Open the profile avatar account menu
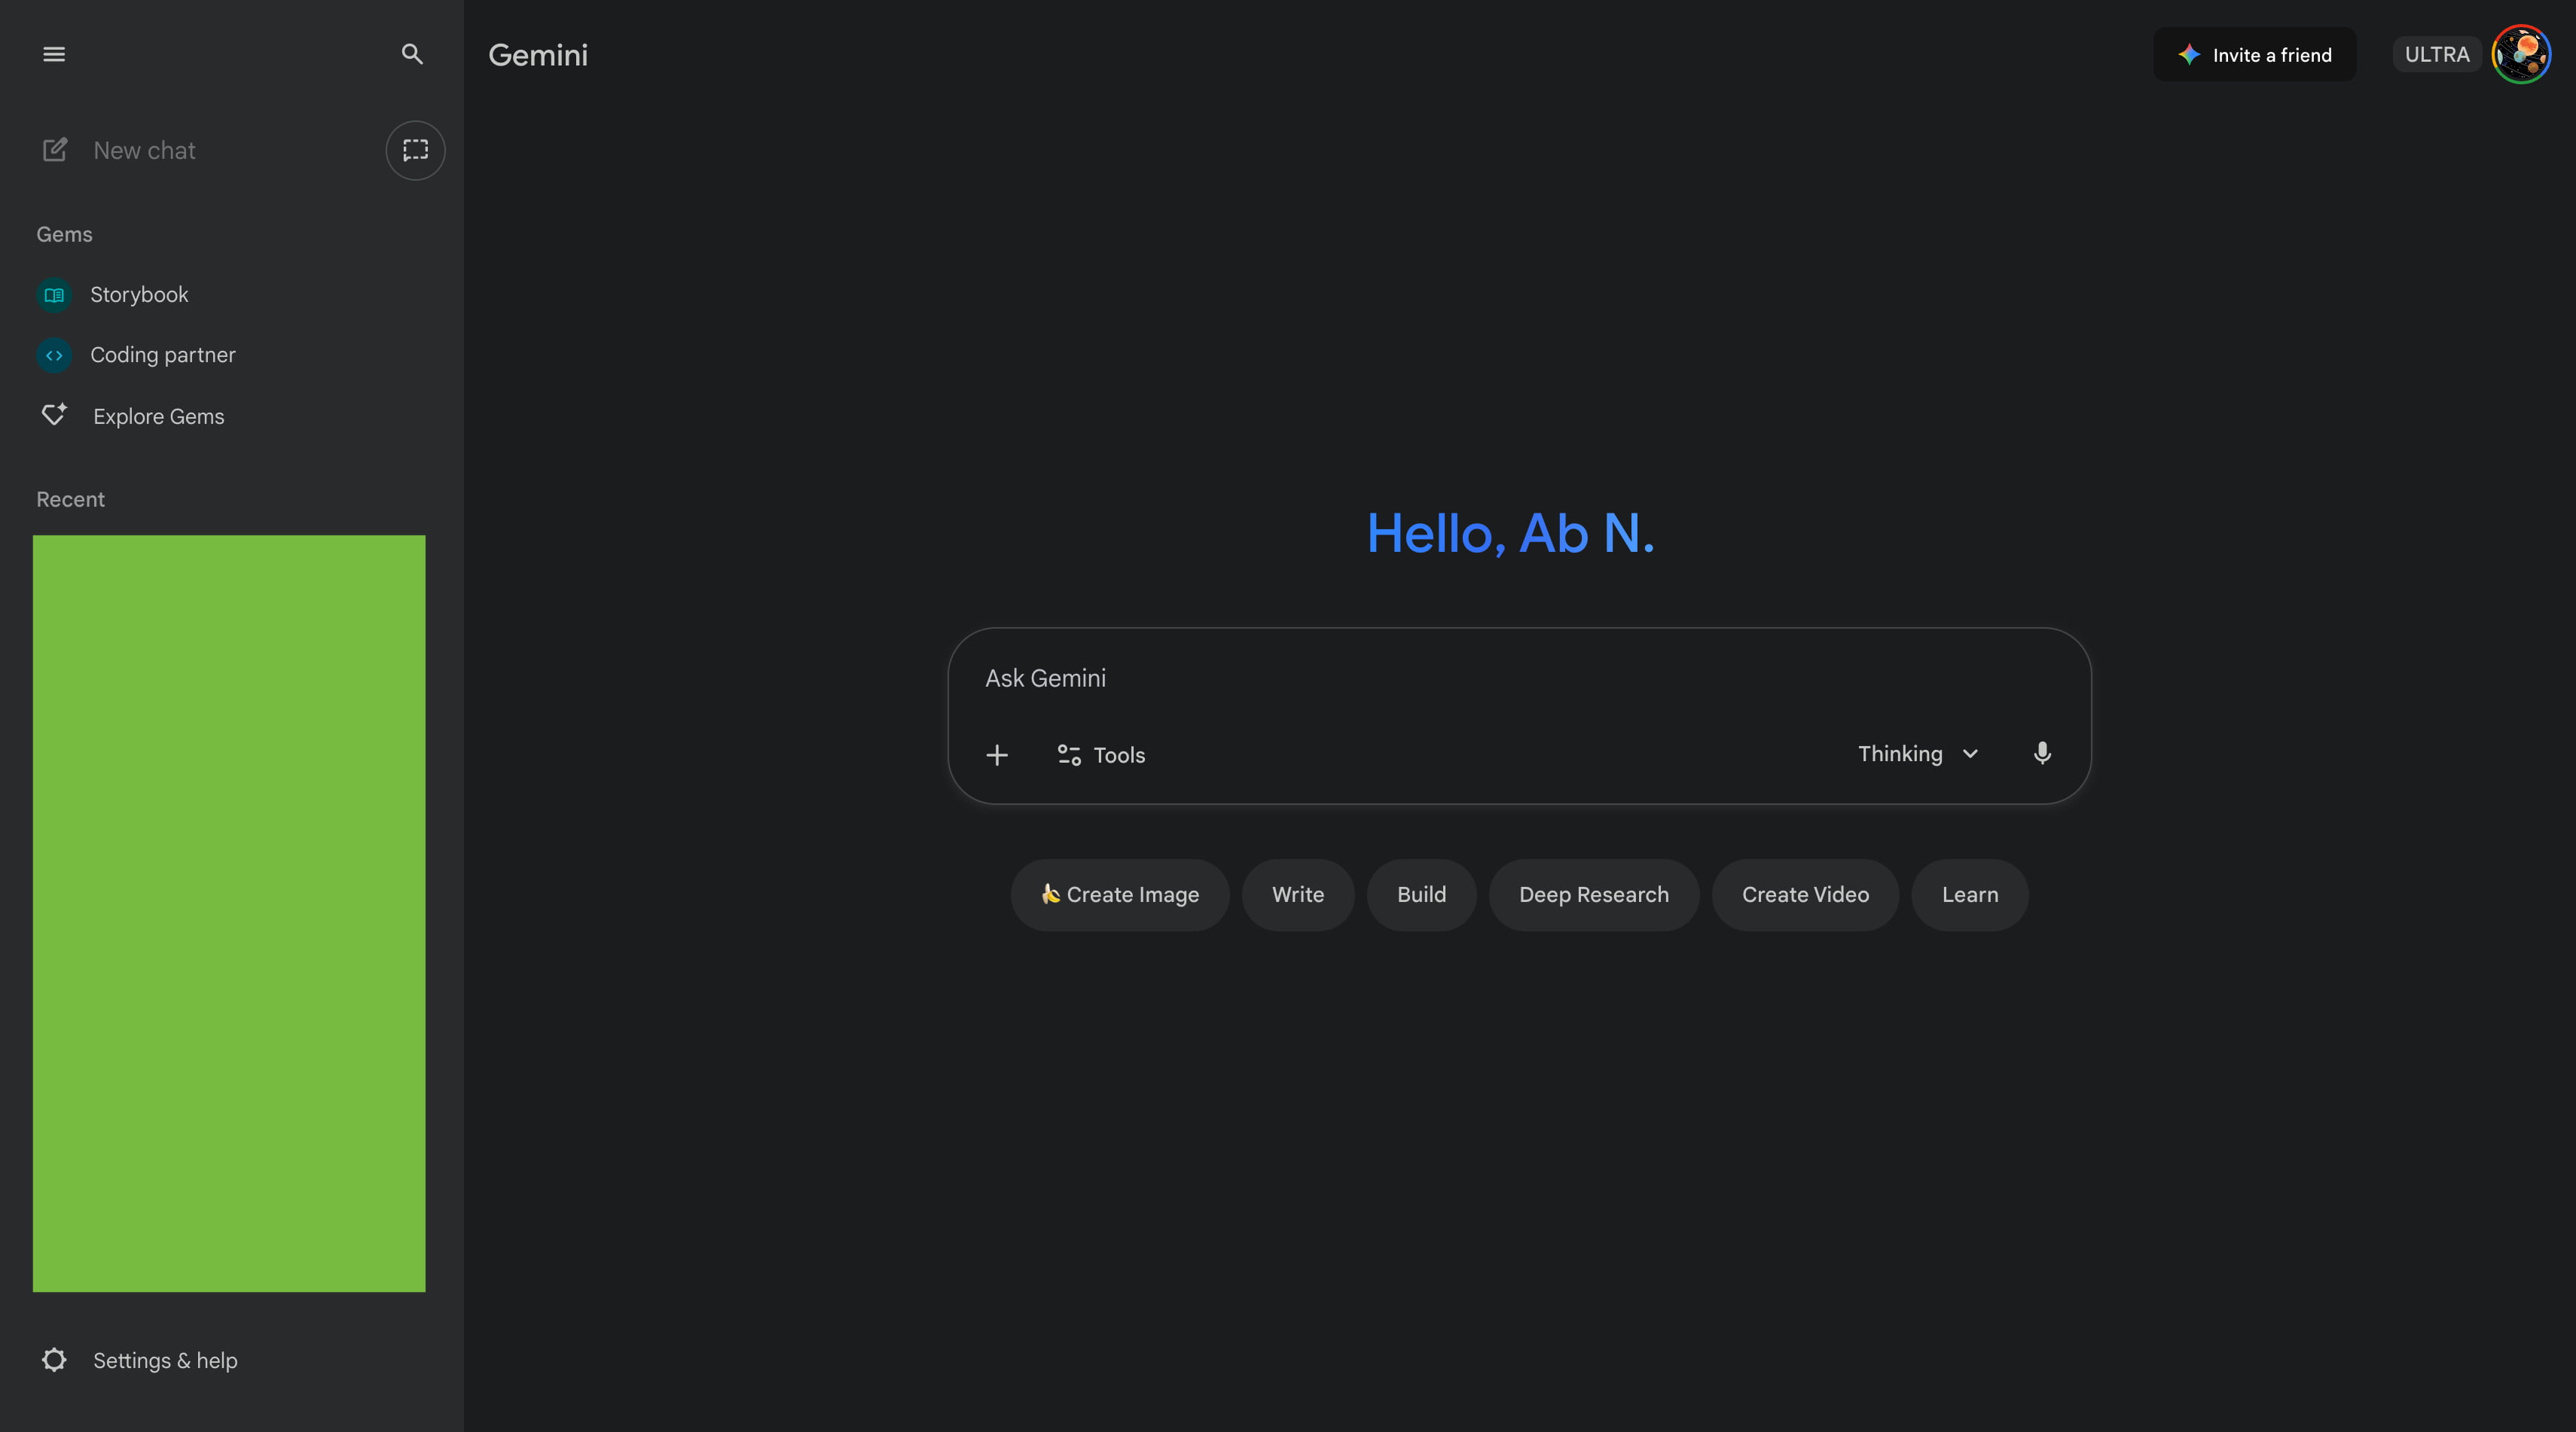 point(2522,54)
